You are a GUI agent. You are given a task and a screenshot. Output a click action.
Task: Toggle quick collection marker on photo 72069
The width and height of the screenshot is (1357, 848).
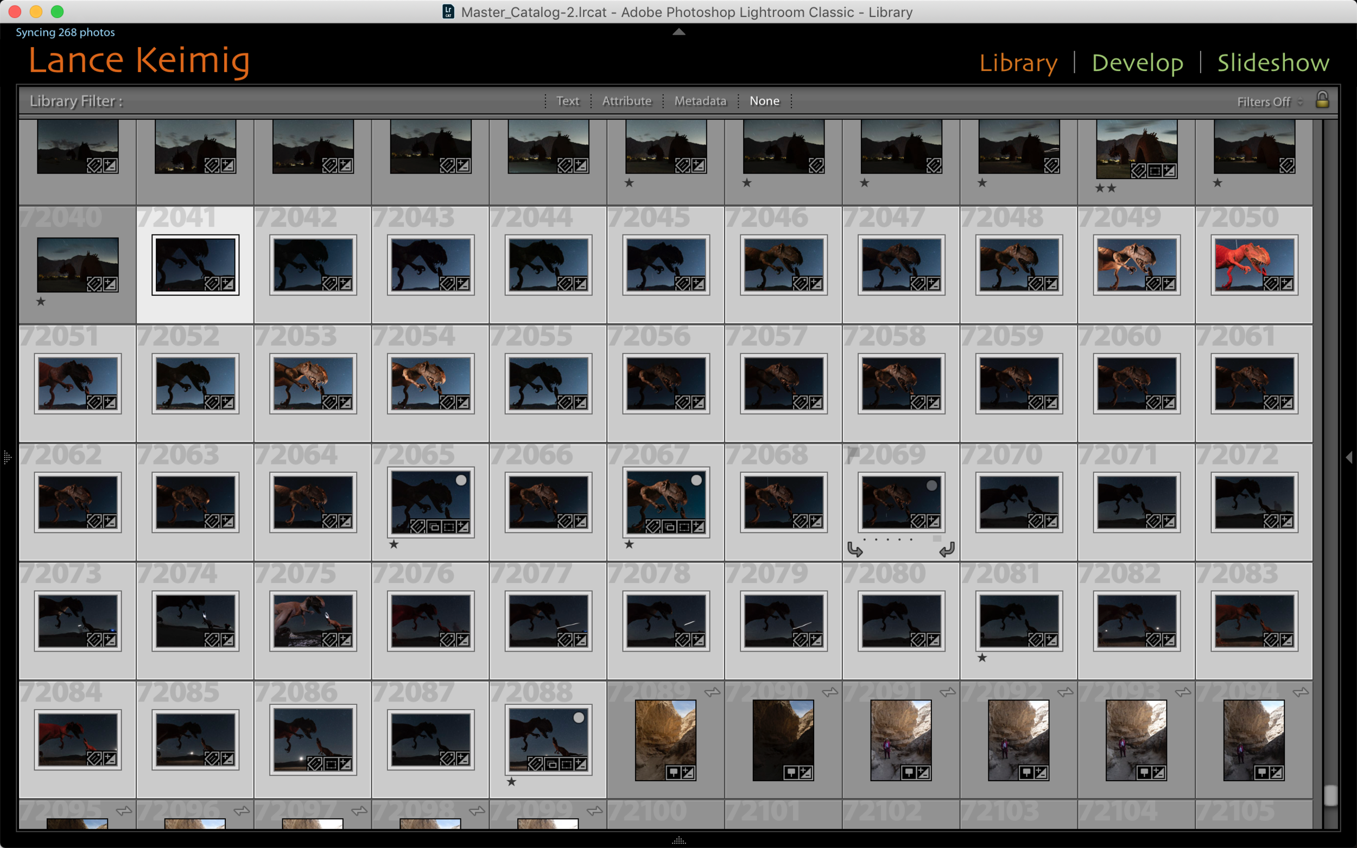pos(932,486)
